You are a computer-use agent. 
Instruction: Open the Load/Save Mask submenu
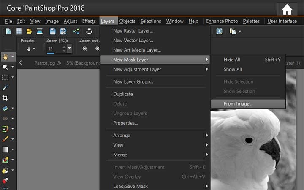pos(155,186)
